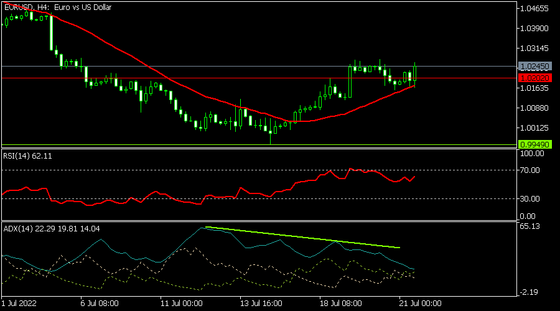Click the 1.00125 price scale value
The image size is (560, 311).
pos(534,128)
